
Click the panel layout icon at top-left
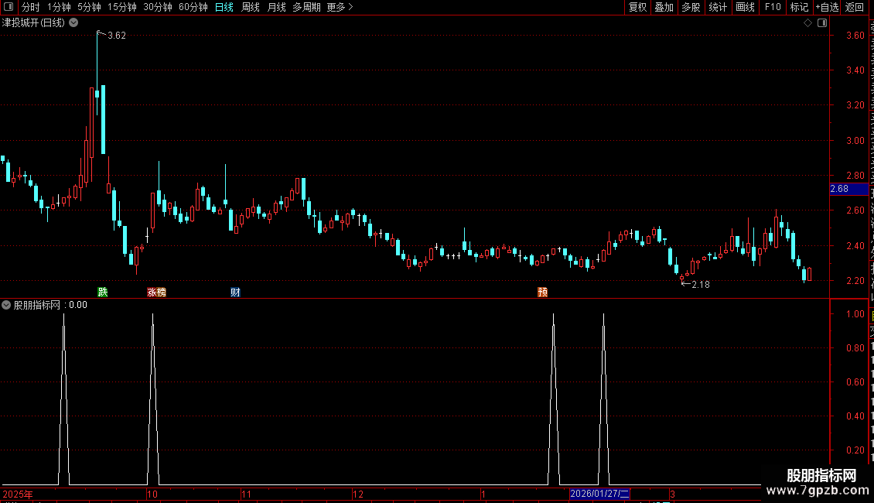point(9,7)
